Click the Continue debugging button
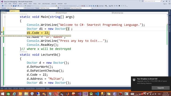Screen dimensions: 171x96 (28, 6)
